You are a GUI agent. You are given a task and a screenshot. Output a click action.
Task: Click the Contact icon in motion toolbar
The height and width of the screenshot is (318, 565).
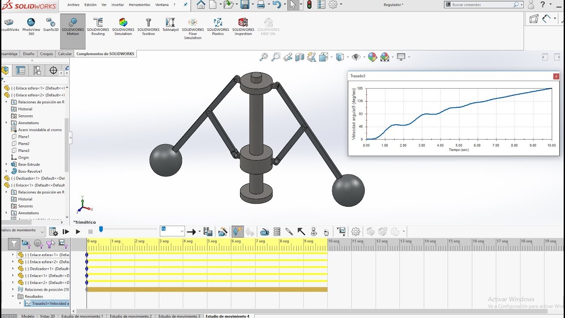(314, 231)
